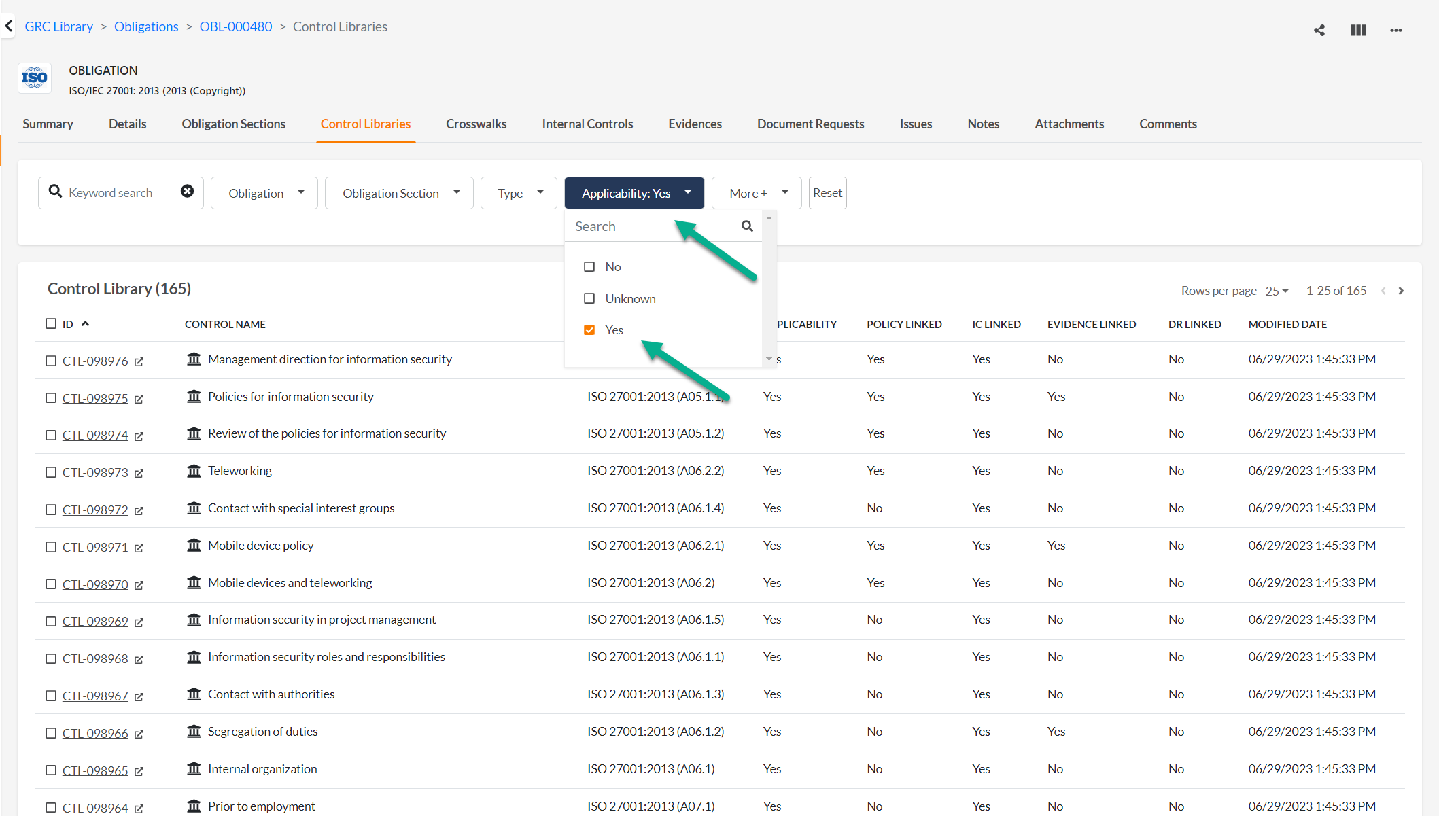1439x816 pixels.
Task: Check the No applicability option
Action: 589,267
